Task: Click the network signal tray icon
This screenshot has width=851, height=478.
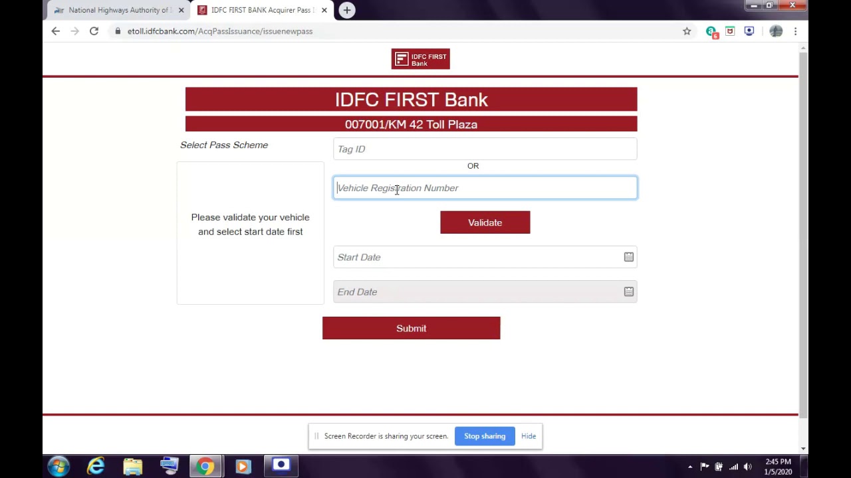Action: click(x=733, y=467)
